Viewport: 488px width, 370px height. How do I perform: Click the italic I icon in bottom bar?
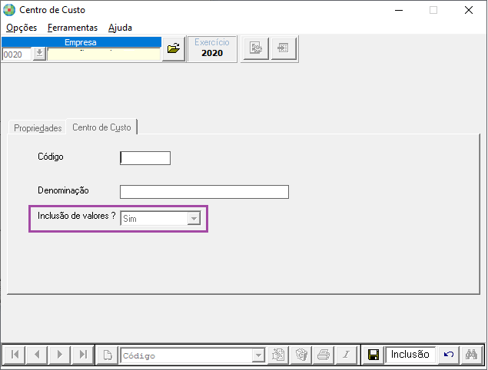[x=347, y=355]
